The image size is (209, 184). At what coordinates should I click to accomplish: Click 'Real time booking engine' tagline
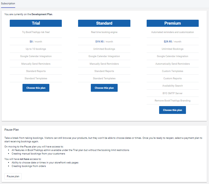(104, 32)
